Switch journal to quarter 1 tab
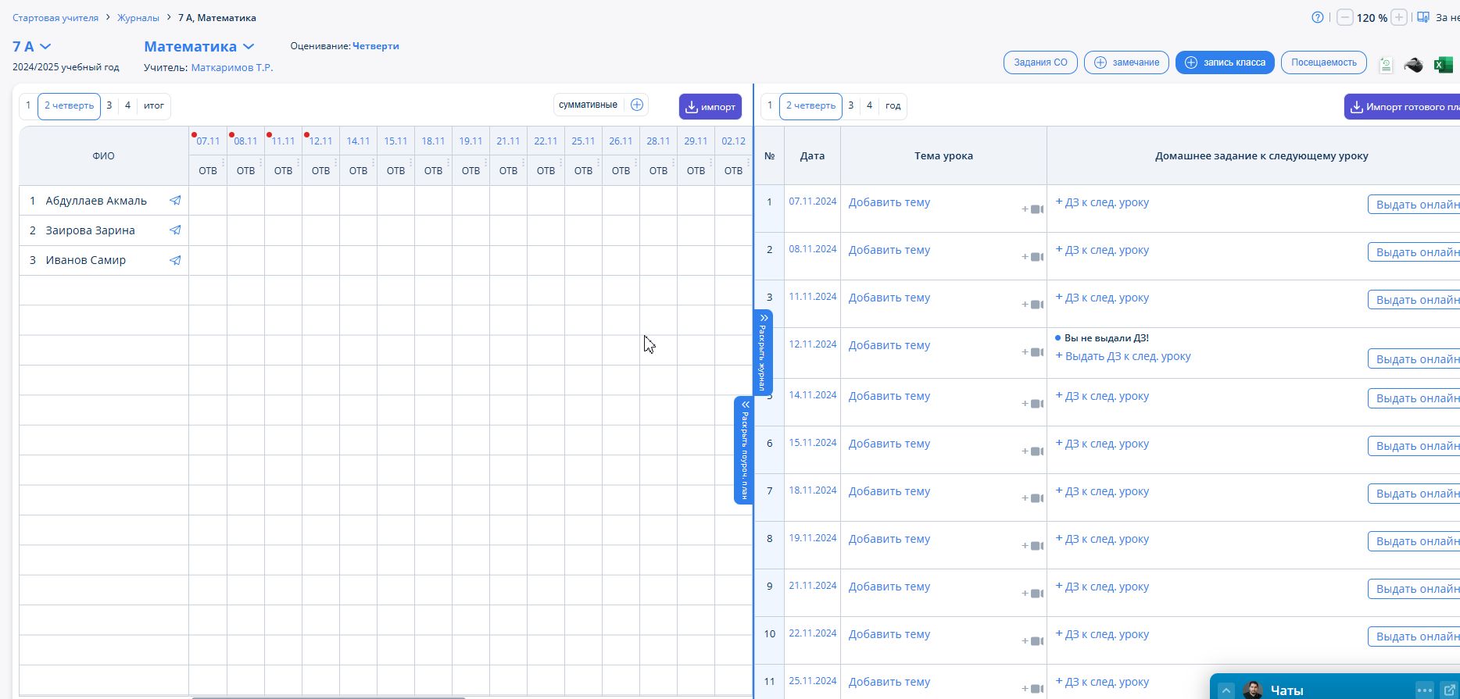This screenshot has width=1460, height=699. [x=28, y=105]
